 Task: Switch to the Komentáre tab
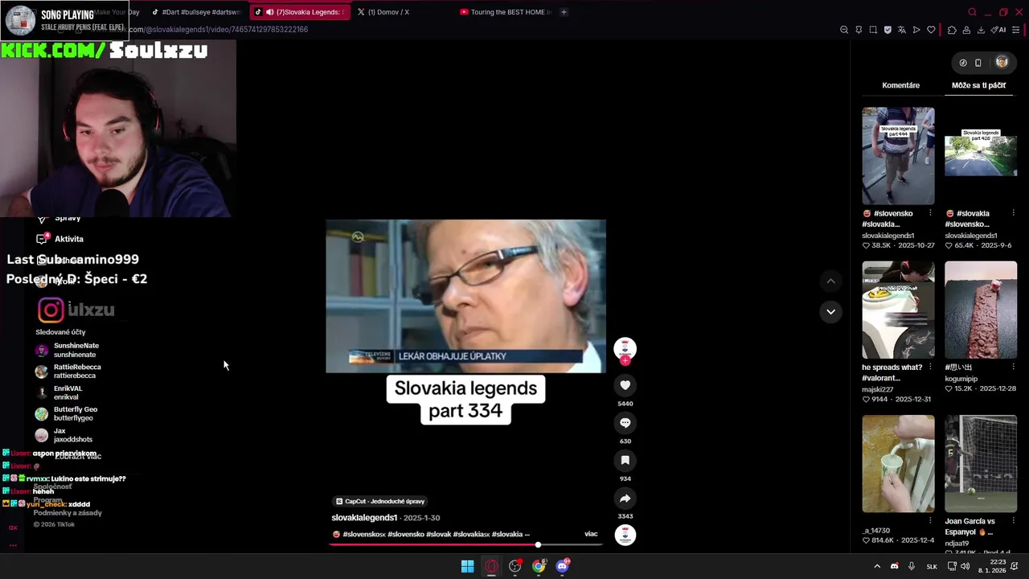coord(900,85)
